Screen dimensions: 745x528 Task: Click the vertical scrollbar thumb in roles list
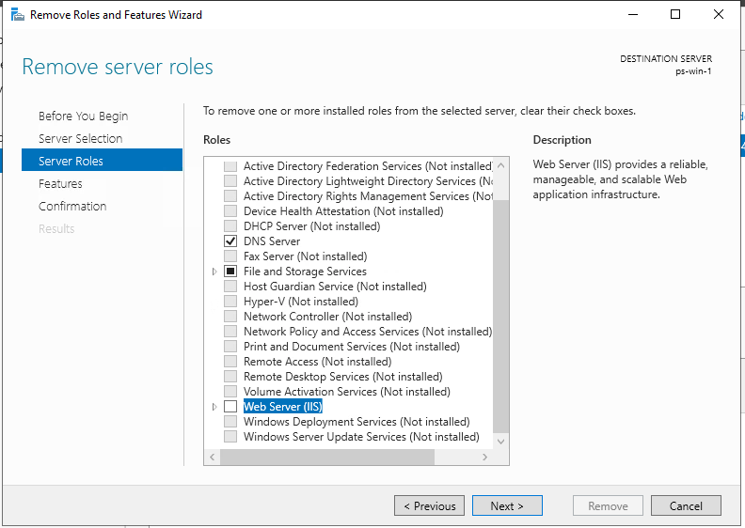[x=500, y=316]
